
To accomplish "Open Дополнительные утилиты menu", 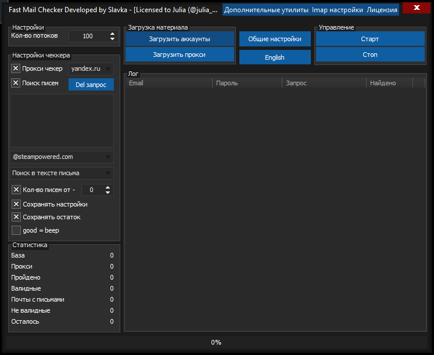I will coord(266,10).
